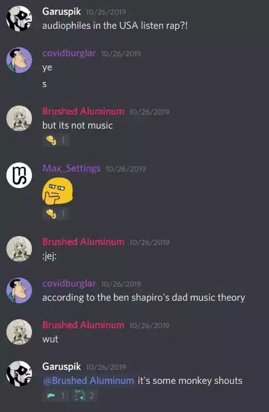Open Brushed Aluminum's avatar next to "wut"
Image resolution: width=269 pixels, height=412 pixels.
coord(19,331)
